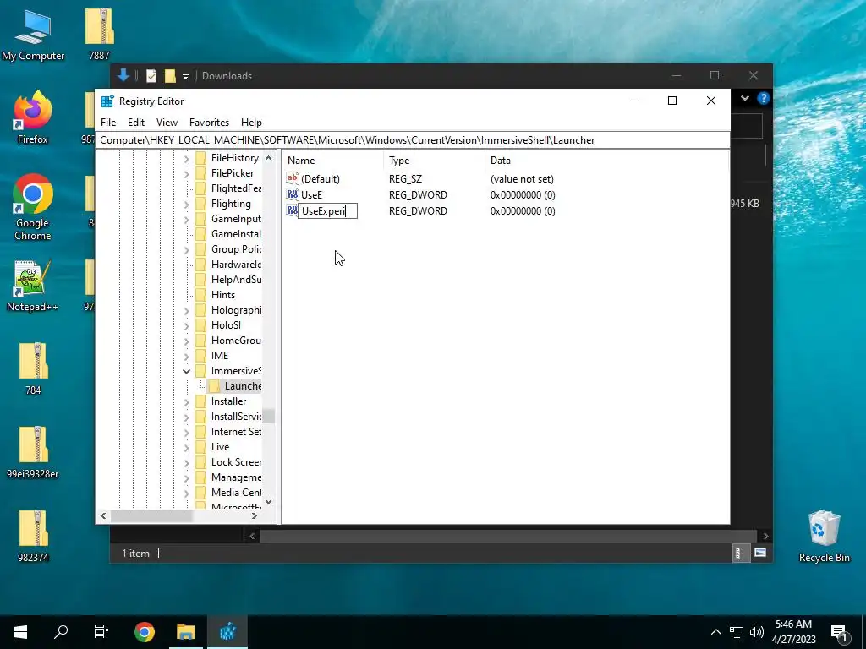Expand the Downloads window ribbon chevron

pos(745,98)
